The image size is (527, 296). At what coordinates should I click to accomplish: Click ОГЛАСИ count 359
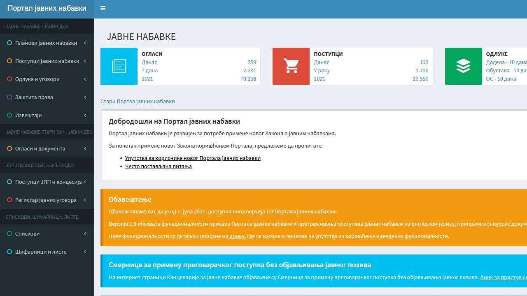(x=252, y=62)
